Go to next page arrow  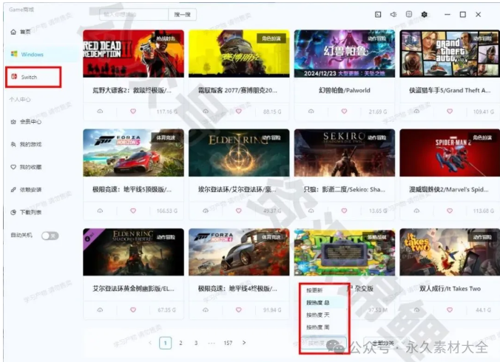[244, 343]
